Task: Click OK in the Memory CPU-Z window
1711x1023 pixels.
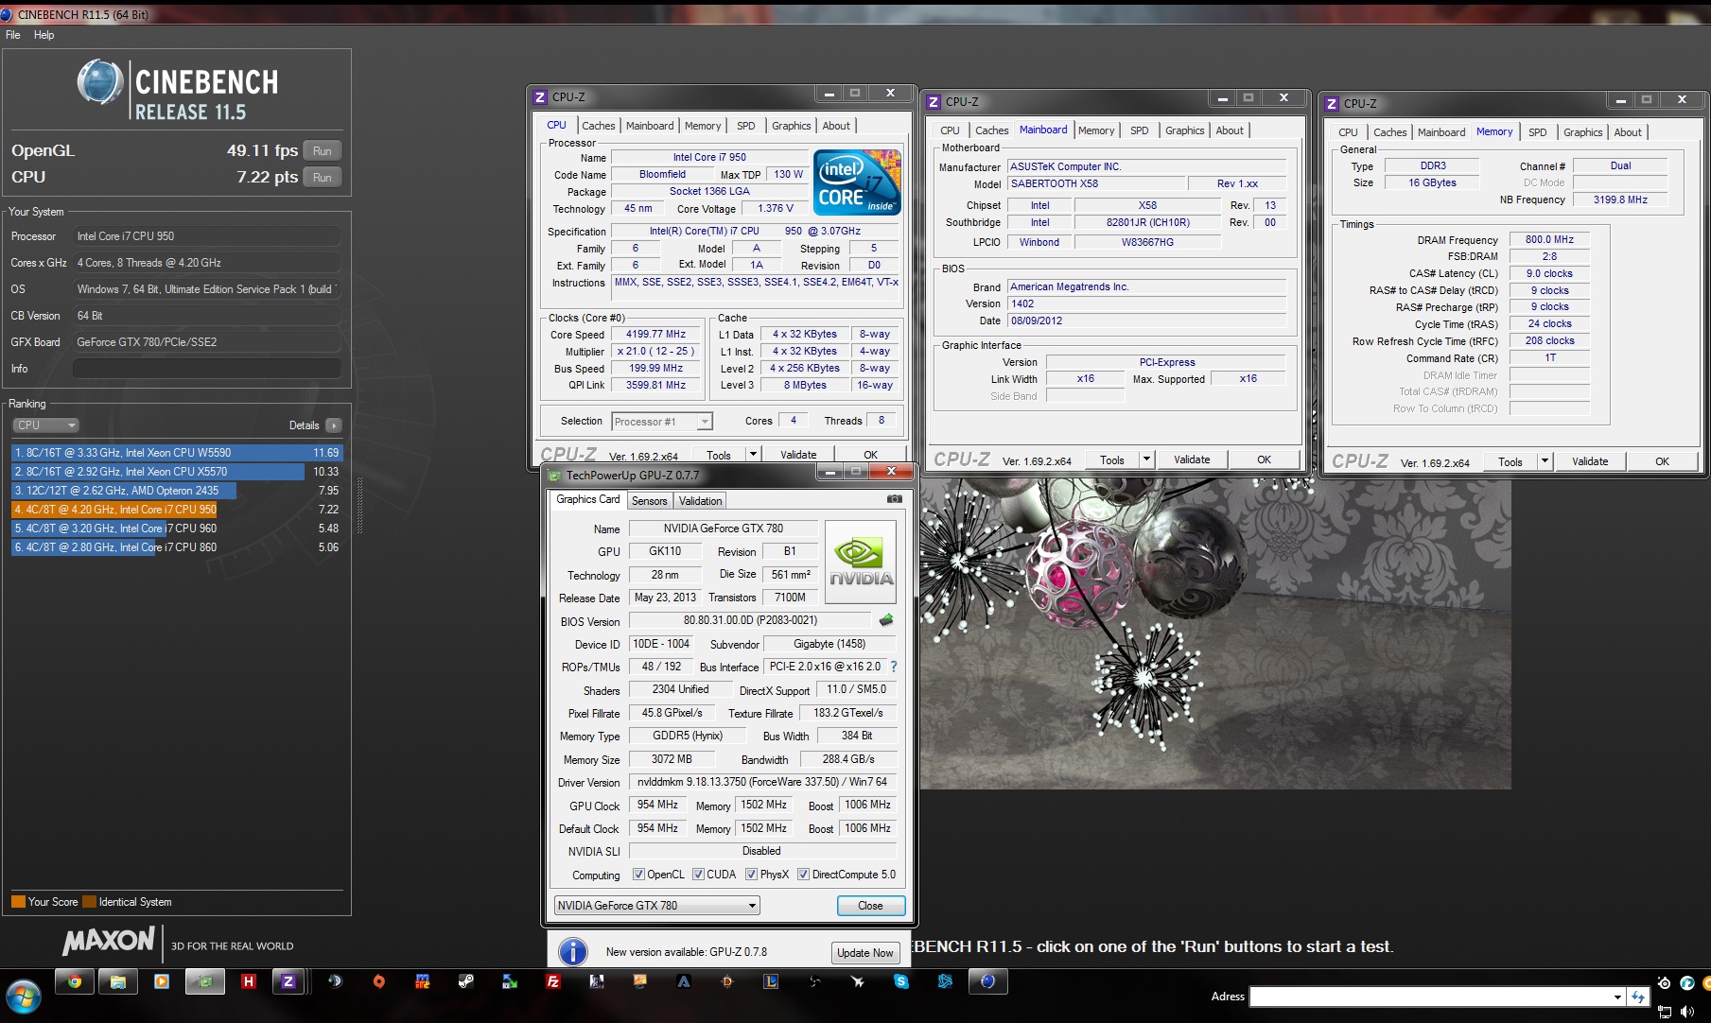Action: [x=1662, y=461]
